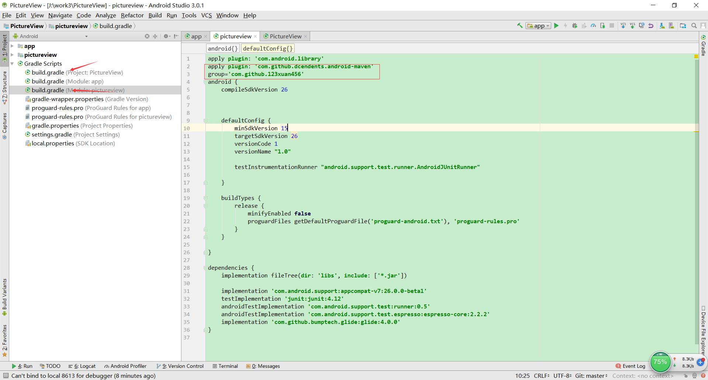Change the UTF-8 file encoding
The width and height of the screenshot is (708, 380).
coord(562,376)
